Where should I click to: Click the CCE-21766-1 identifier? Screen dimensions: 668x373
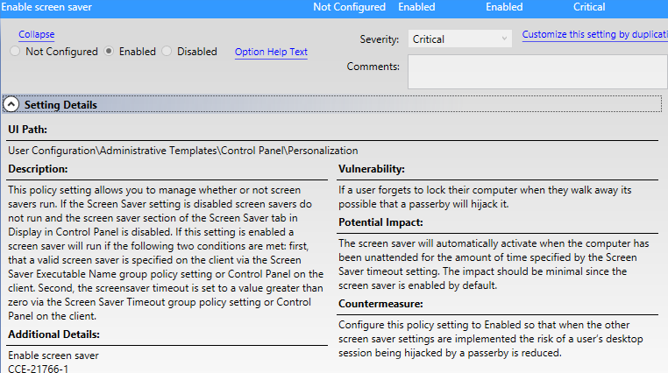pos(38,368)
